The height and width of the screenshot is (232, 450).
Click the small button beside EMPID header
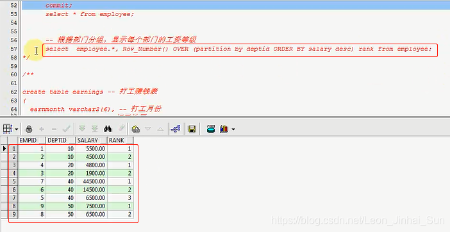click(42, 140)
